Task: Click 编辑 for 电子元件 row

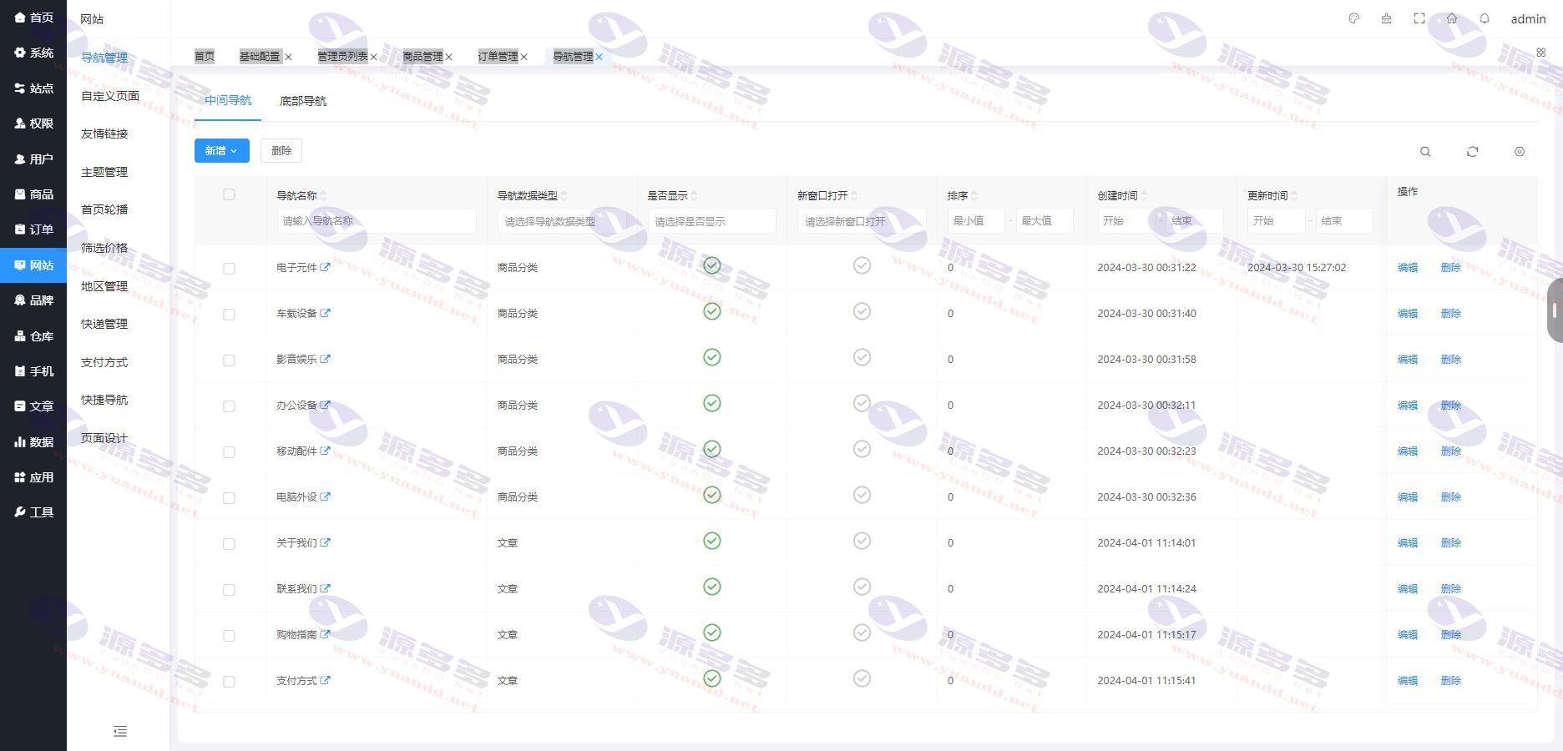Action: (1408, 268)
